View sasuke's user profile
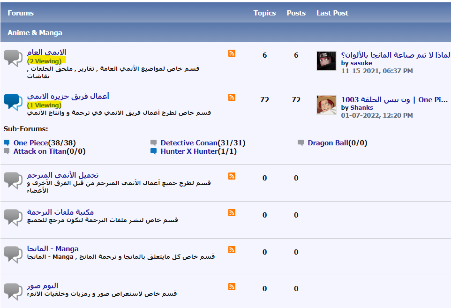Screen dimensions: 451x308 (x=361, y=63)
